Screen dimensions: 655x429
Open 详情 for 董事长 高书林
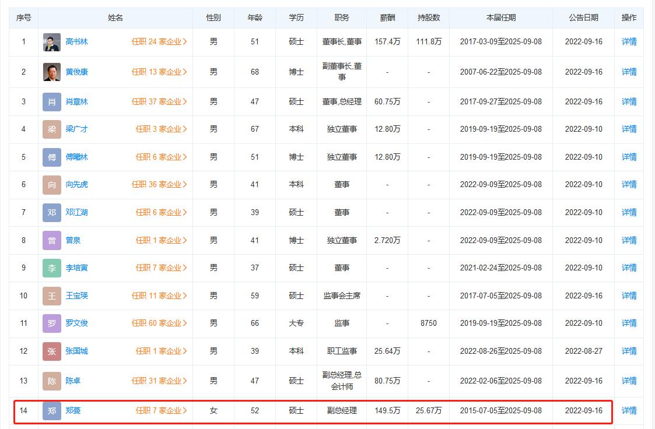[x=629, y=41]
